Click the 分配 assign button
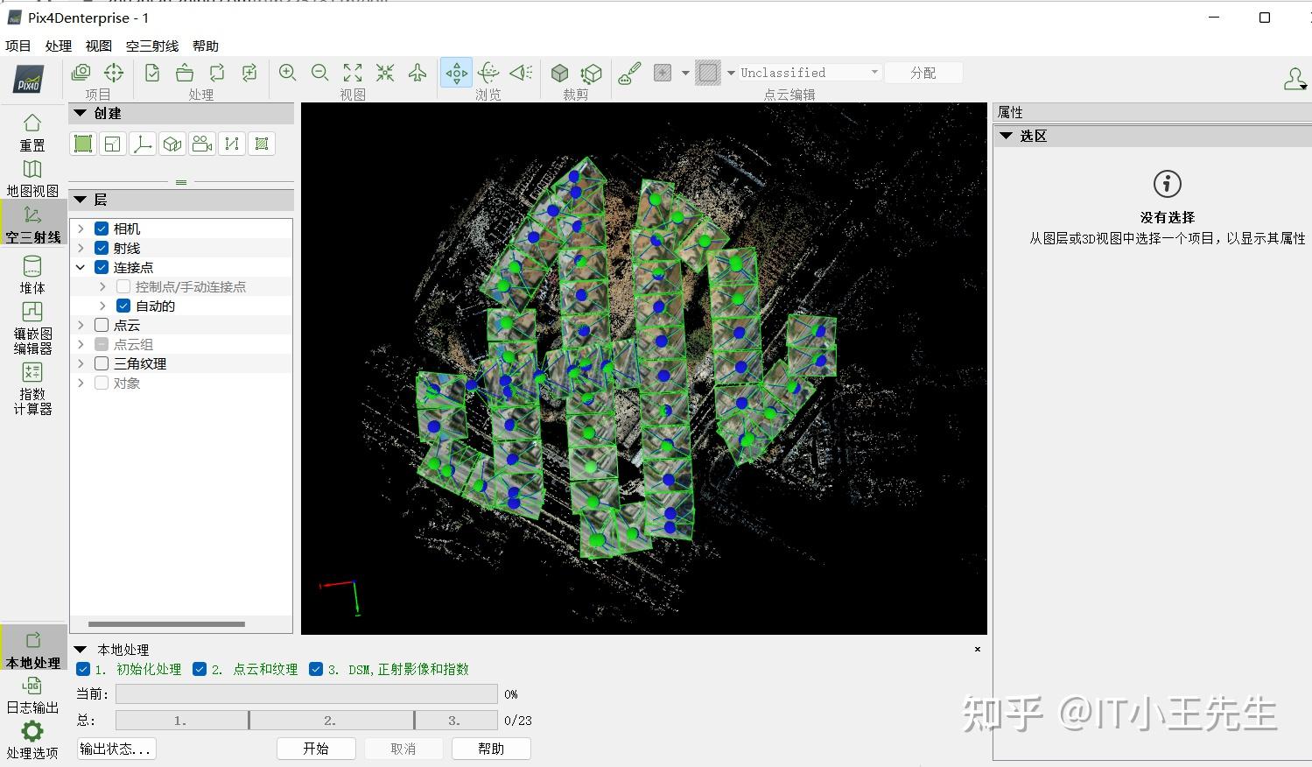 pyautogui.click(x=923, y=72)
